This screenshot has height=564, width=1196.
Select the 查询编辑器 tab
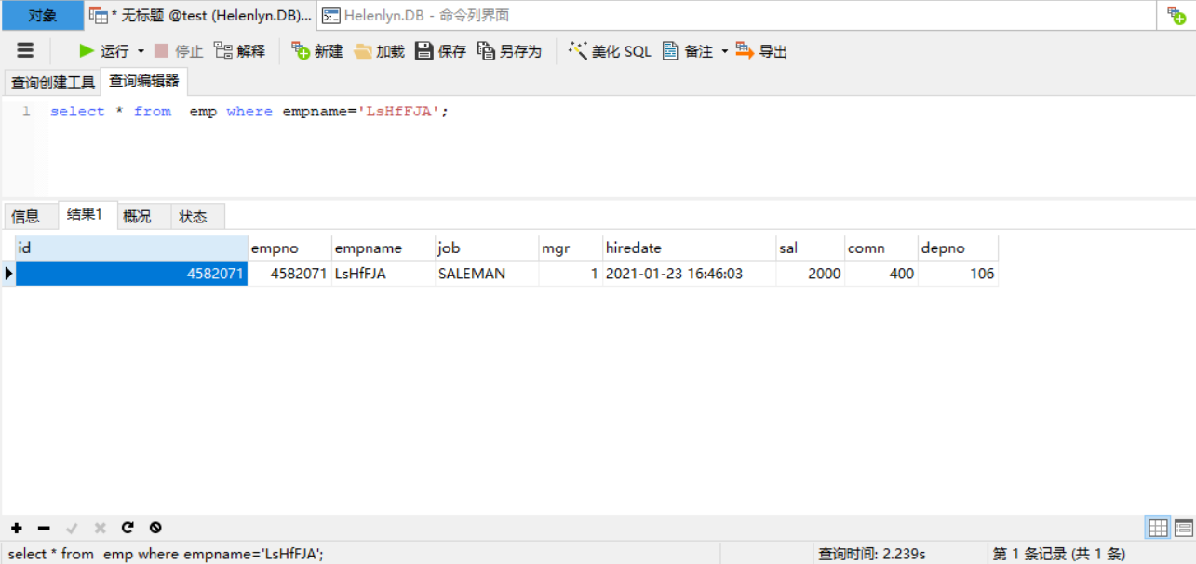click(144, 81)
